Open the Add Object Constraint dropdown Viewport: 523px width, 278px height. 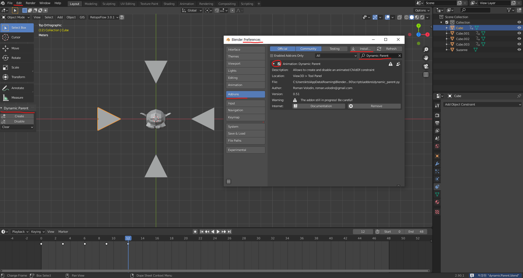[x=482, y=104]
